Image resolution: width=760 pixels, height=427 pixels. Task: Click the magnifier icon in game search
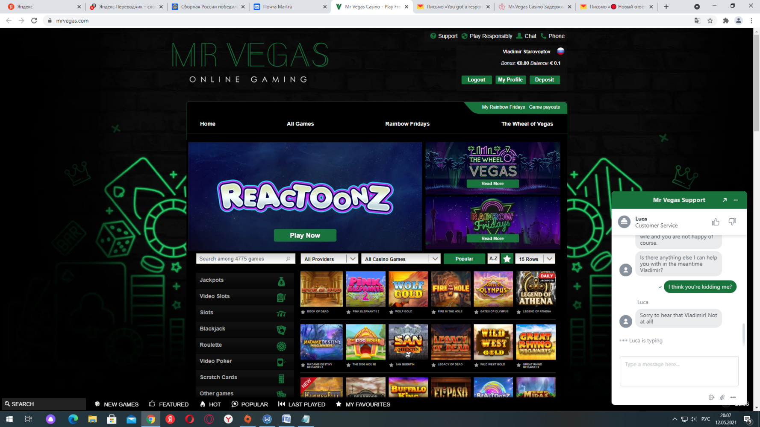pos(288,259)
